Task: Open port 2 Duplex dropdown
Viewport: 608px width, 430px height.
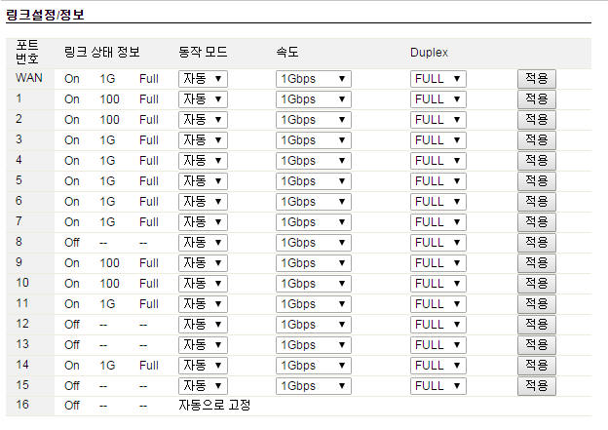Action: tap(438, 120)
